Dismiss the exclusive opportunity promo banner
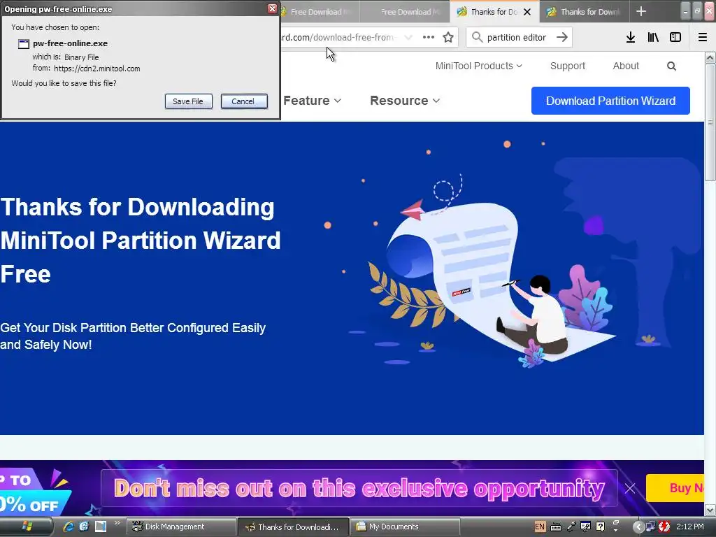The width and height of the screenshot is (716, 537). (630, 489)
